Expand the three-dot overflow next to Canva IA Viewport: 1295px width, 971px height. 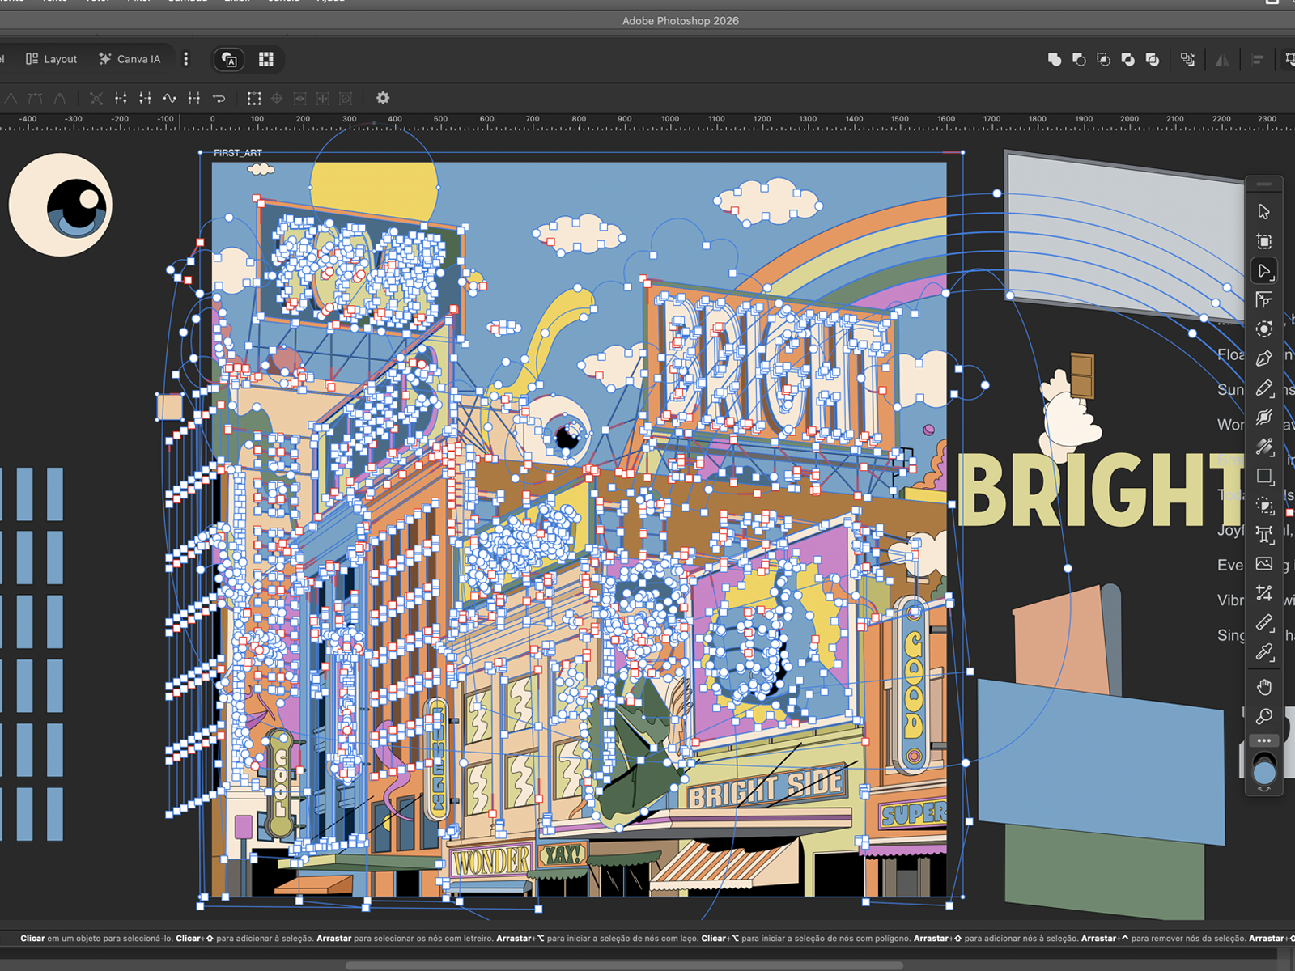pos(187,58)
